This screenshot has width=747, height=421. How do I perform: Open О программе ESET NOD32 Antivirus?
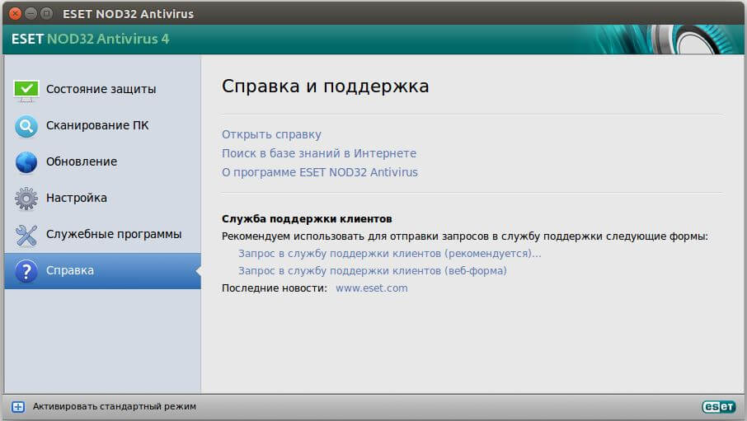pyautogui.click(x=320, y=172)
